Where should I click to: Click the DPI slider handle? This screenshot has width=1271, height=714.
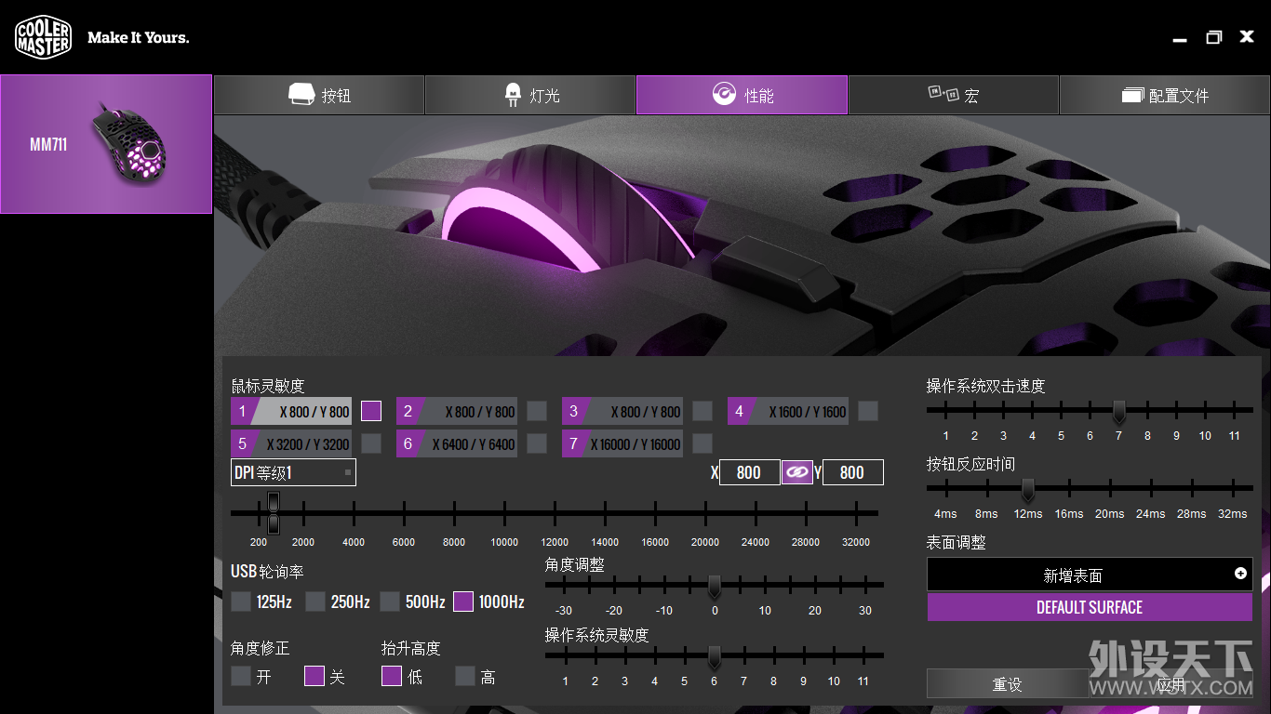coord(274,512)
